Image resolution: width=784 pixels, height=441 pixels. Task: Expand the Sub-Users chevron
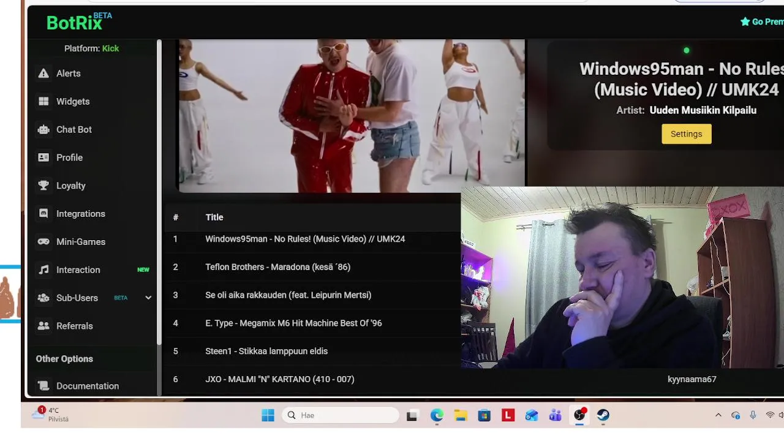coord(148,298)
